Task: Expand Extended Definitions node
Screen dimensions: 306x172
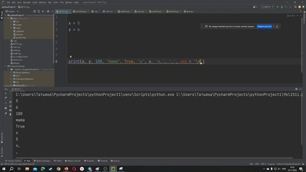Action: point(11,79)
